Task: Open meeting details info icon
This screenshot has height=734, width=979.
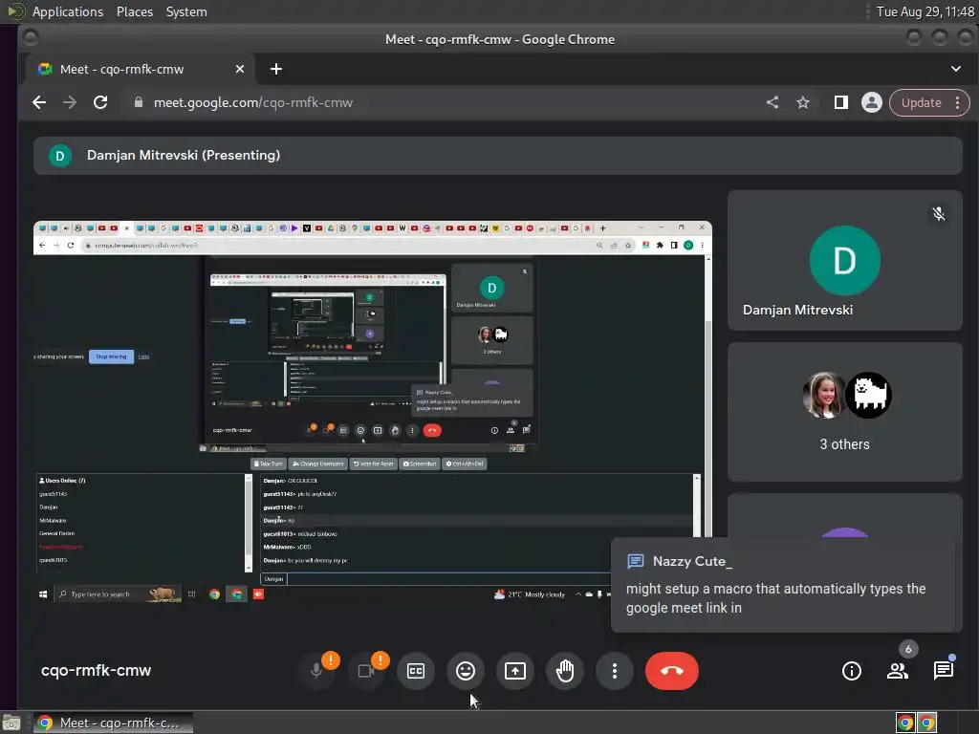Action: pos(852,671)
